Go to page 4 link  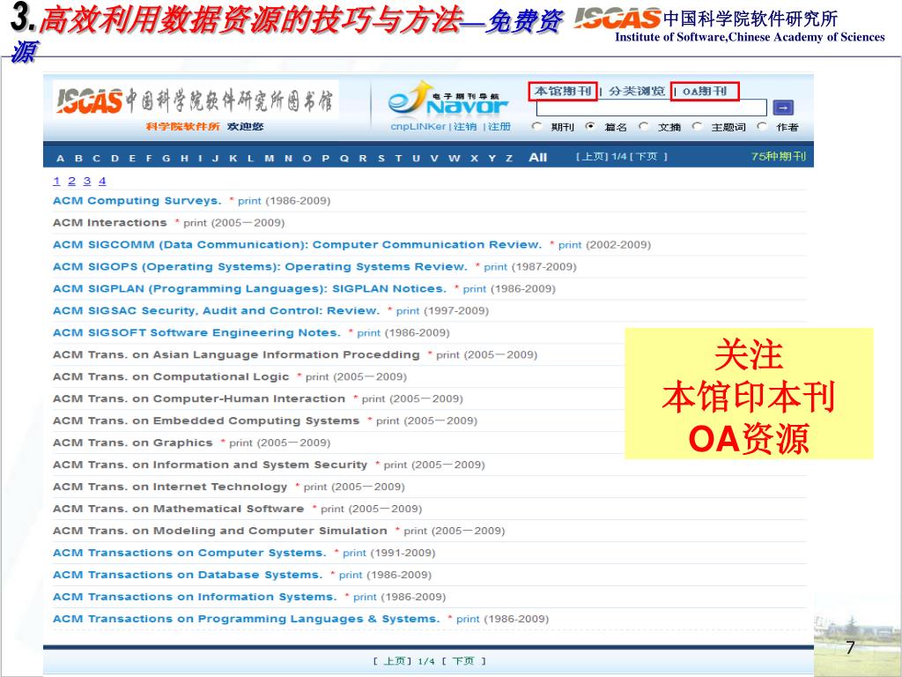tap(102, 182)
